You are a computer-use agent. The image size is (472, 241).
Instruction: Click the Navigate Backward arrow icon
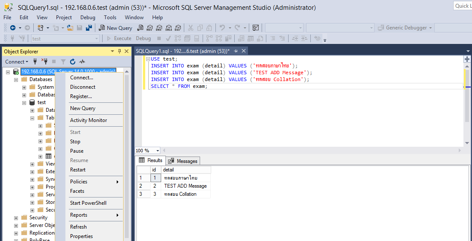tap(13, 28)
